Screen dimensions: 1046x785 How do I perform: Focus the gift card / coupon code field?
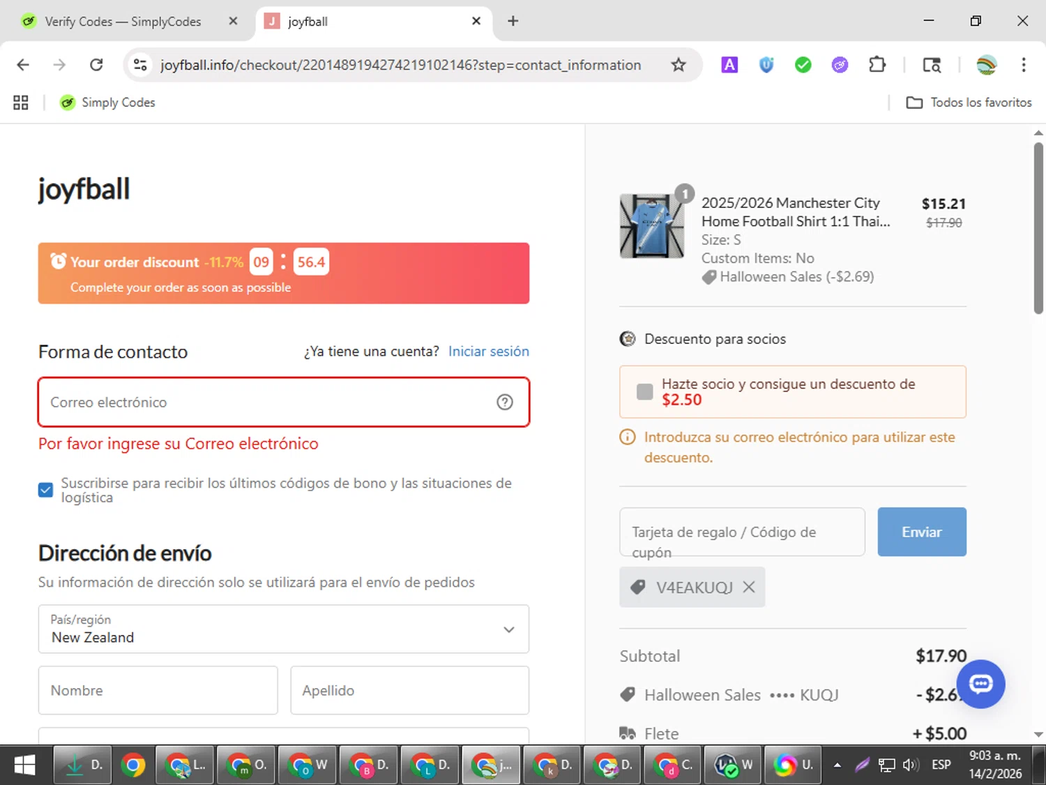pos(742,532)
